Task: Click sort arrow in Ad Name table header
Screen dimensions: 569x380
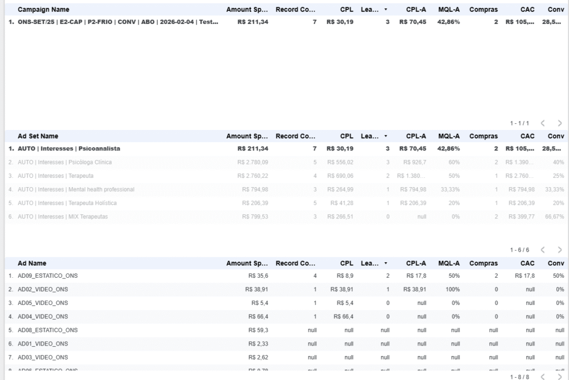Action: (x=386, y=264)
